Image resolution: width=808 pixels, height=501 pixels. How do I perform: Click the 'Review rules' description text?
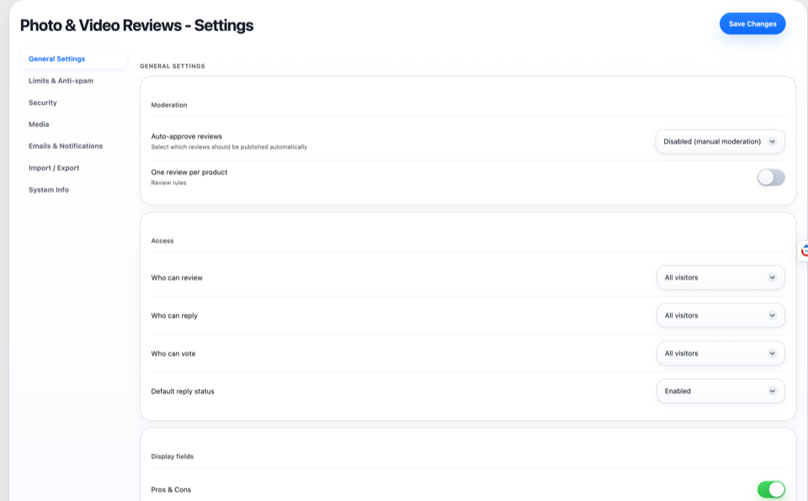click(x=168, y=182)
